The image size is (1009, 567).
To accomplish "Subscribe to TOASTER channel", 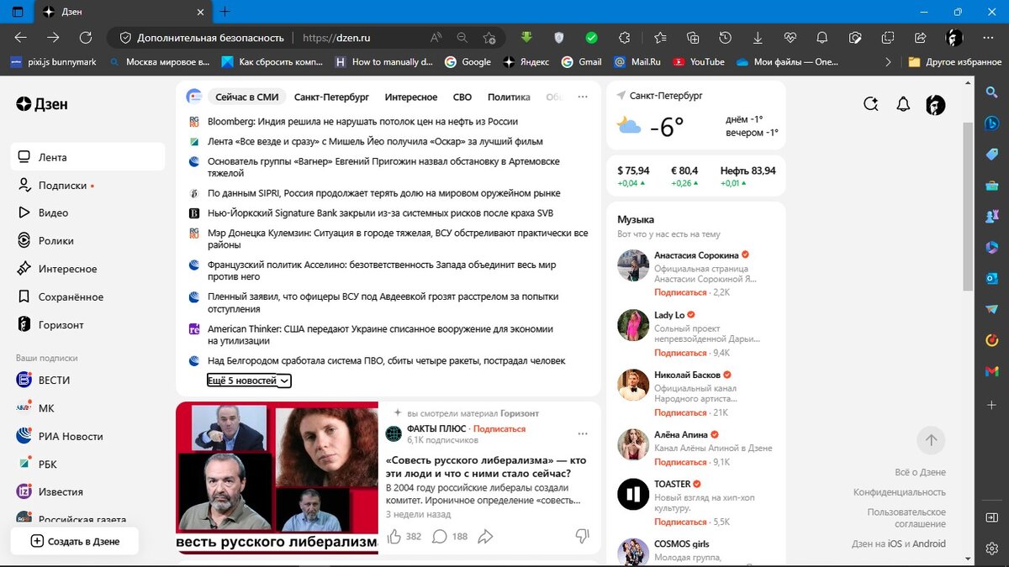I will (680, 522).
